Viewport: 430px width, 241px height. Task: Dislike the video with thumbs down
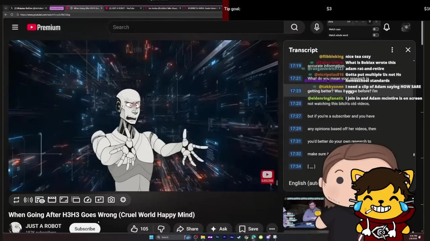click(161, 229)
